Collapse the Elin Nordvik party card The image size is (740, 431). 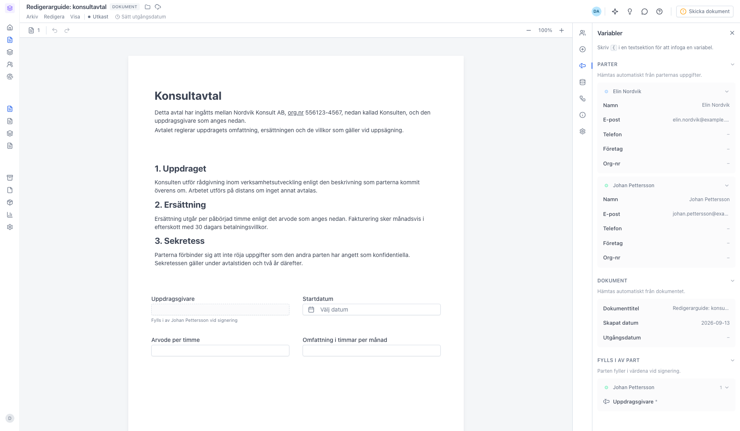[x=727, y=92]
